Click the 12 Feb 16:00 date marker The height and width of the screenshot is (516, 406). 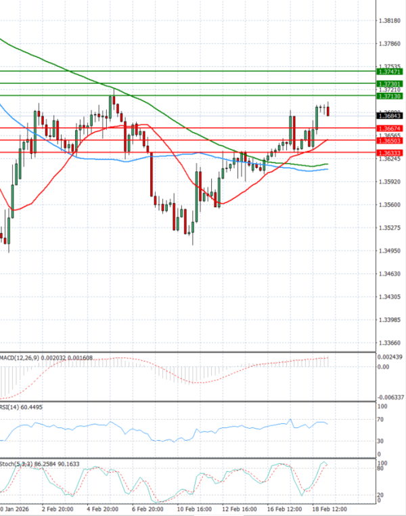[239, 508]
